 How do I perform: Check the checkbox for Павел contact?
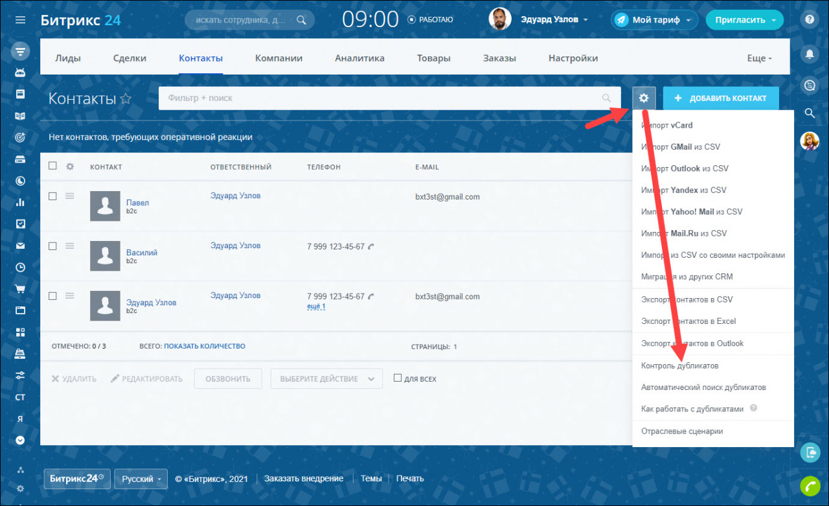click(52, 196)
